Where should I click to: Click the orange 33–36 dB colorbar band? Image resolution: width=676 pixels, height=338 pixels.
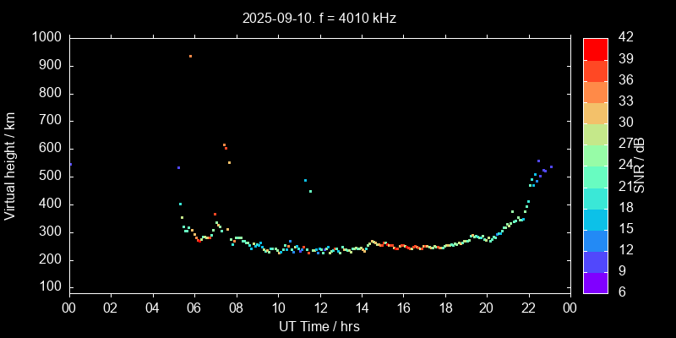pos(595,91)
